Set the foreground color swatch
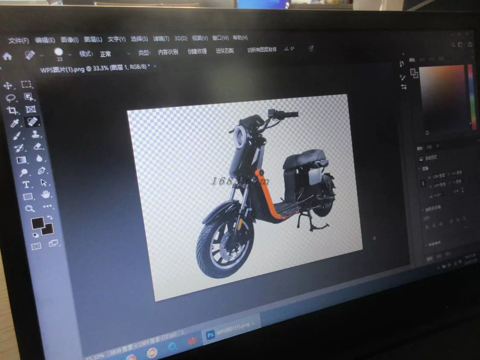The image size is (480, 360). (x=38, y=223)
